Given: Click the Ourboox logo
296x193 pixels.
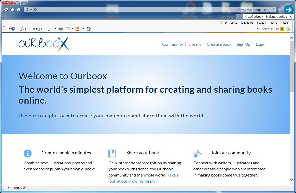Looking at the screenshot, I should point(44,44).
